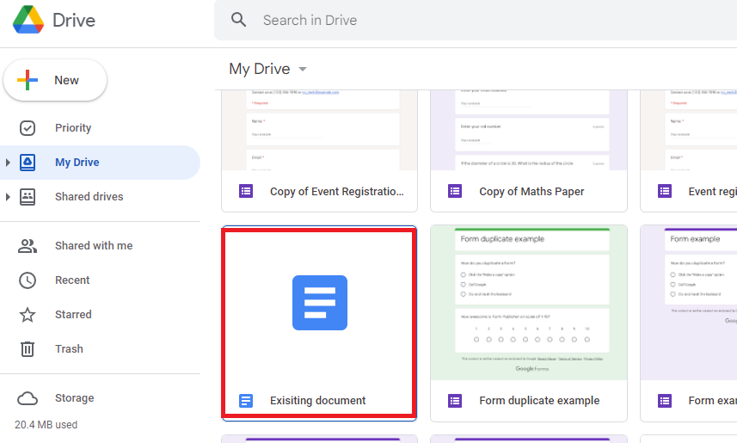
Task: Select the Form example thumbnail
Action: pos(689,303)
